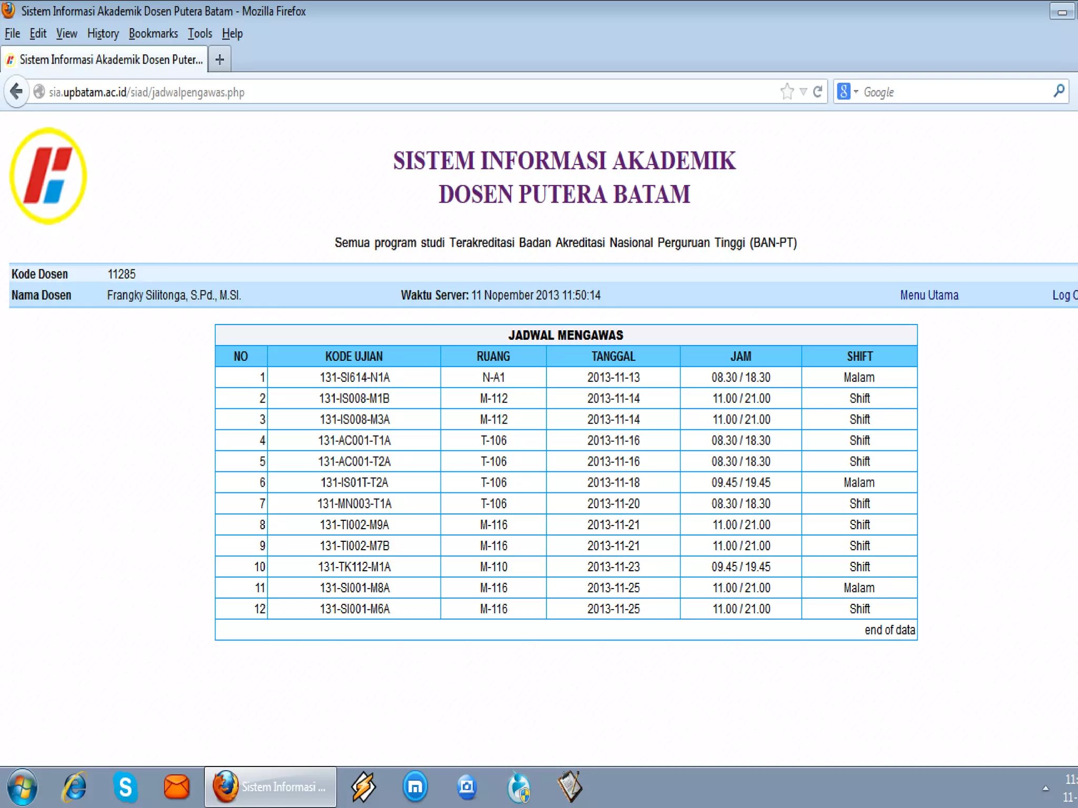The height and width of the screenshot is (808, 1078).
Task: Select the Sistem Informasi Akademik tab
Action: pyautogui.click(x=105, y=59)
